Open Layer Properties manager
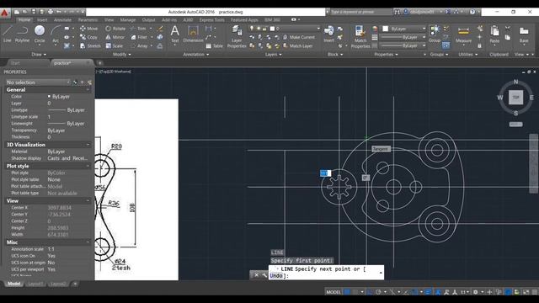 237,36
